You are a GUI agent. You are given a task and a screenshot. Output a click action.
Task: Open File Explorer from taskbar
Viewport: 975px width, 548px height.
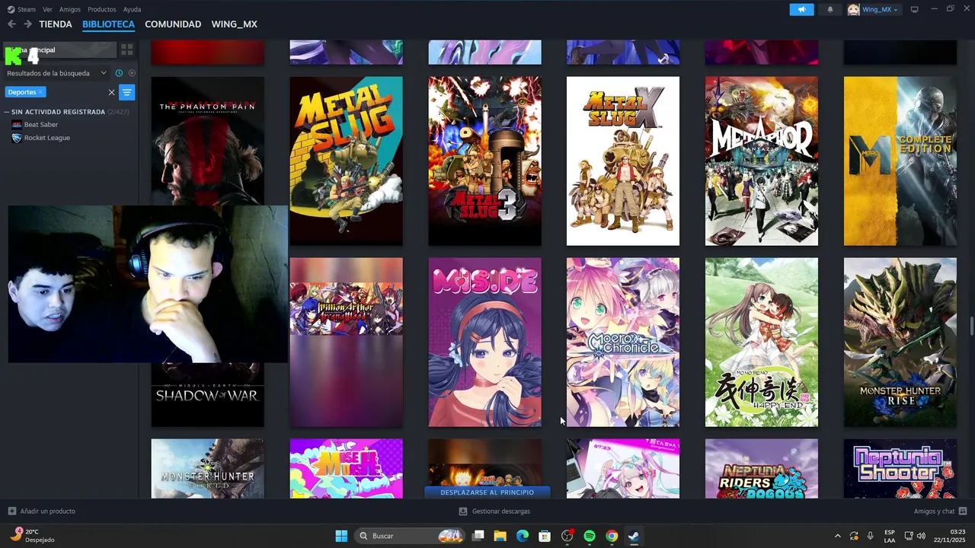coord(500,536)
